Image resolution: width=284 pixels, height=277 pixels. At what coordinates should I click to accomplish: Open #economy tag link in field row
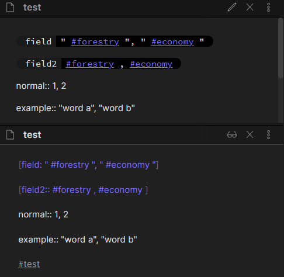click(x=172, y=41)
